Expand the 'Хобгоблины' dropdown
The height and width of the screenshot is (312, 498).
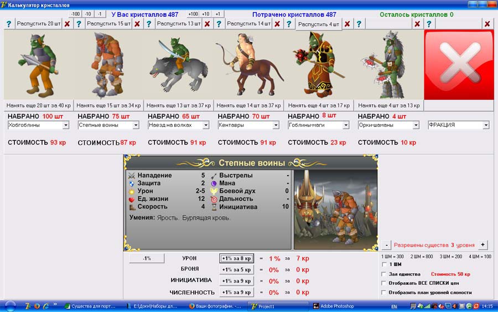click(66, 125)
